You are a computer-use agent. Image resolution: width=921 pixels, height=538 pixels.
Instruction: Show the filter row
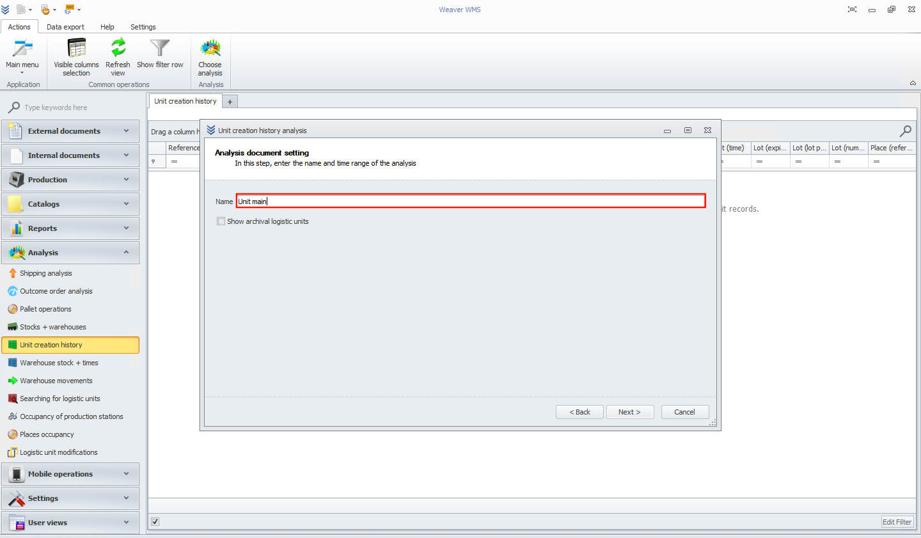tap(160, 54)
